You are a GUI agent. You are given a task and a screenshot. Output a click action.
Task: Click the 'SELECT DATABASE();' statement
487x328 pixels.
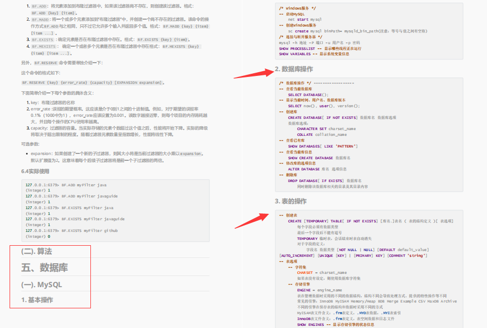pos(308,95)
